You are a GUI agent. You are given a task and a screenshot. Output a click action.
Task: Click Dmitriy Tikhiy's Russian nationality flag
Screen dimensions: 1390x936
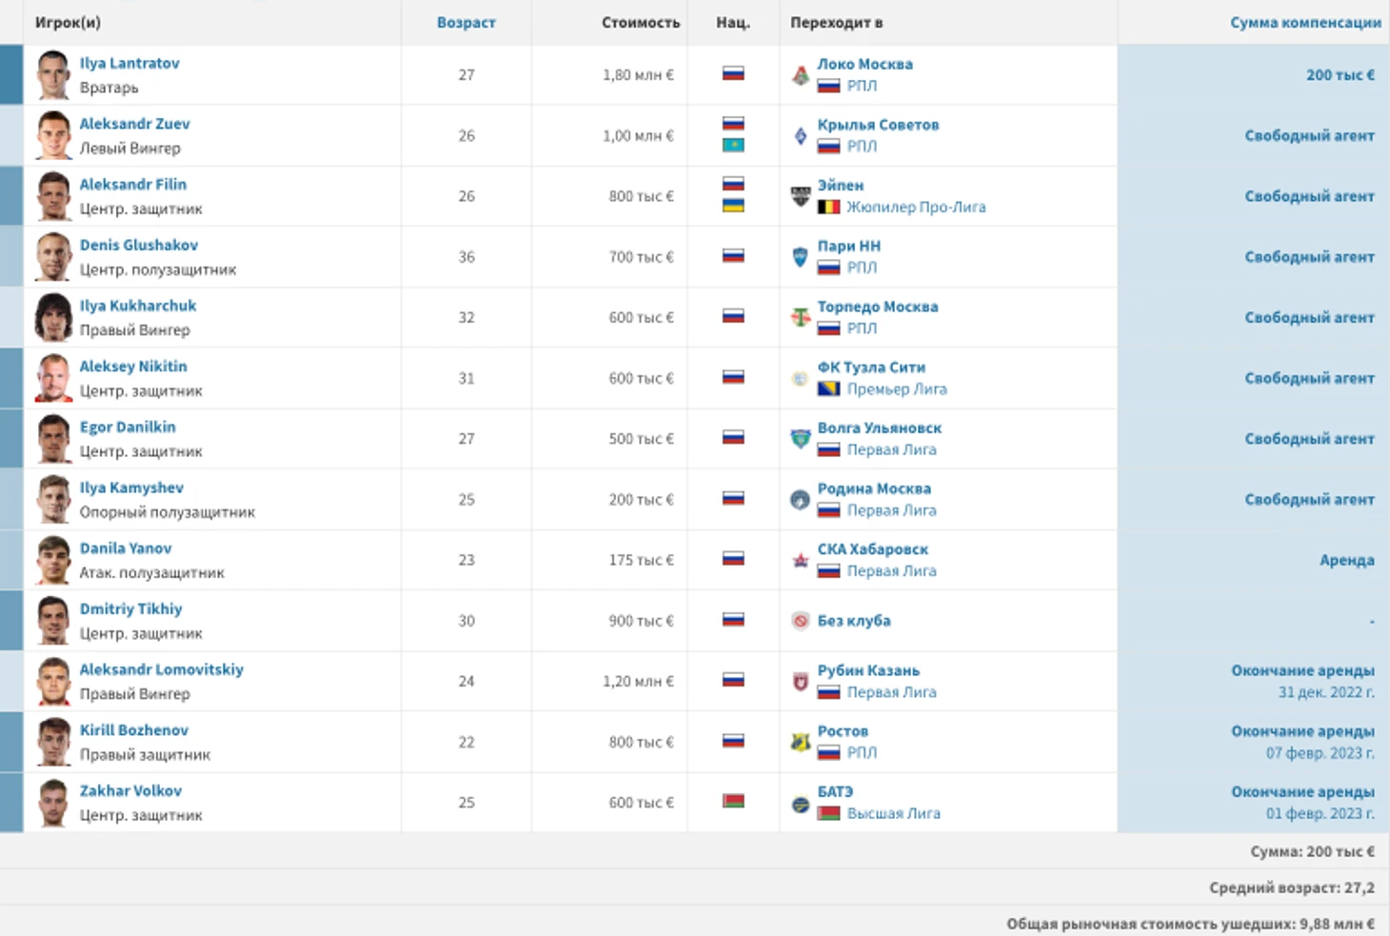click(x=733, y=620)
